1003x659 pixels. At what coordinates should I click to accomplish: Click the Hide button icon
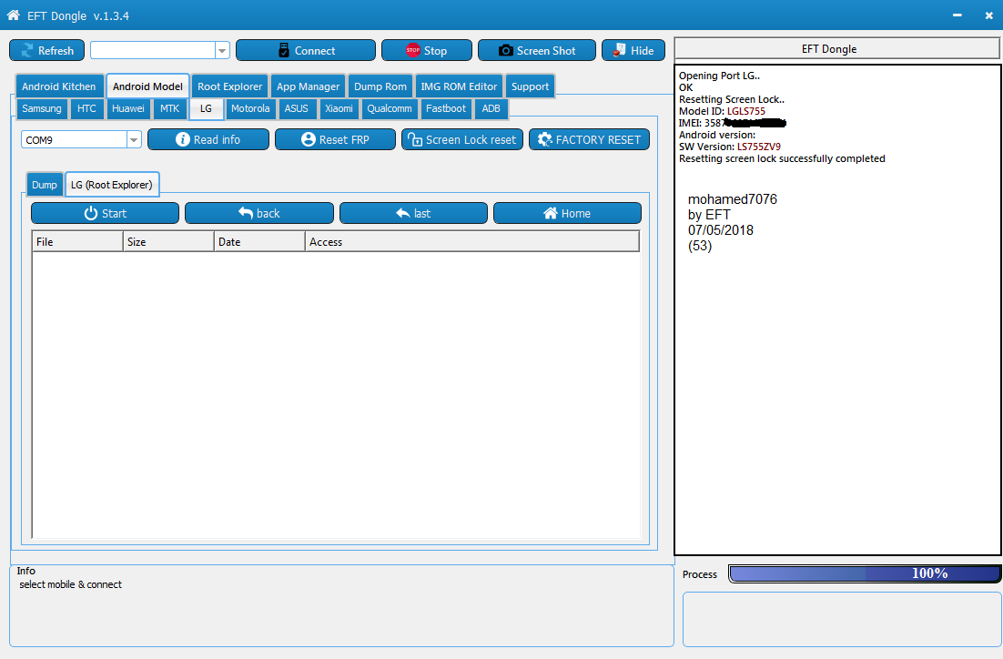coord(619,50)
